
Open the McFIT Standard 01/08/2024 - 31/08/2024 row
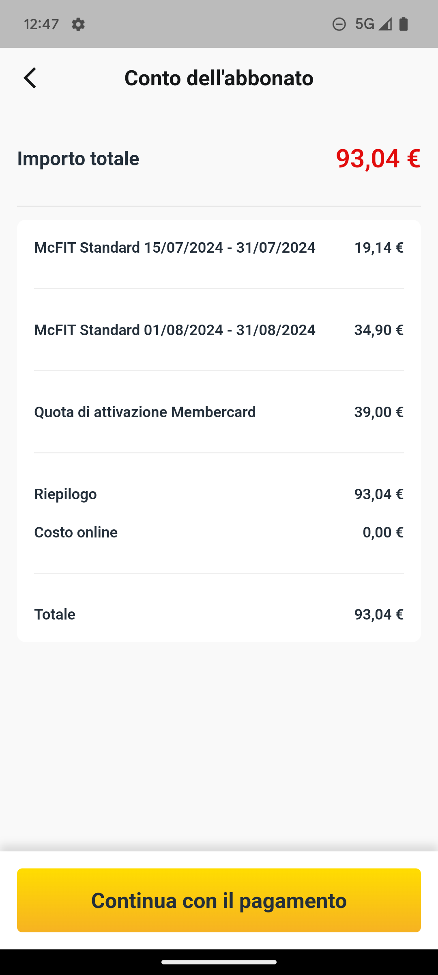click(x=219, y=330)
